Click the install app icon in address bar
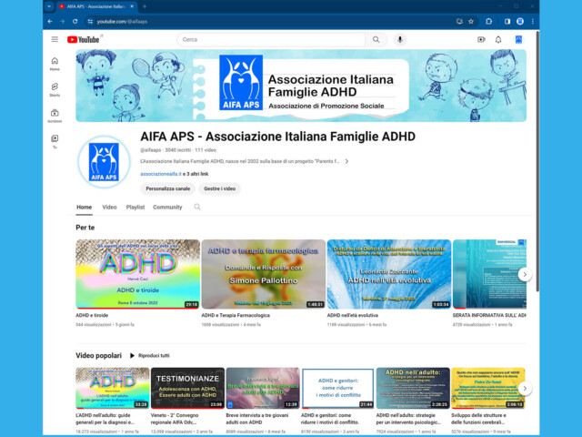582x437 pixels. coord(459,22)
